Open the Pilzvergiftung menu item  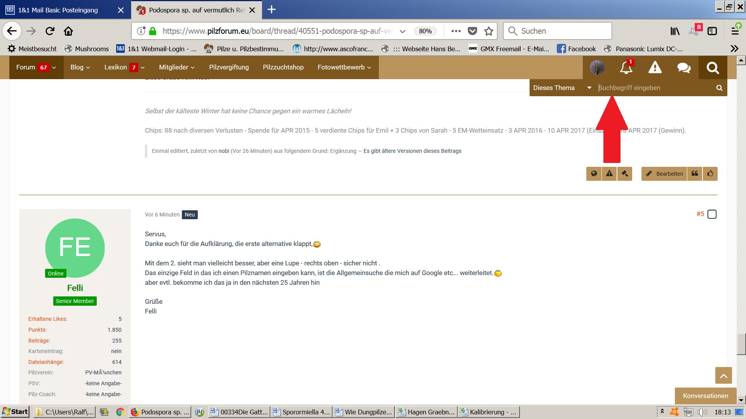pos(229,68)
